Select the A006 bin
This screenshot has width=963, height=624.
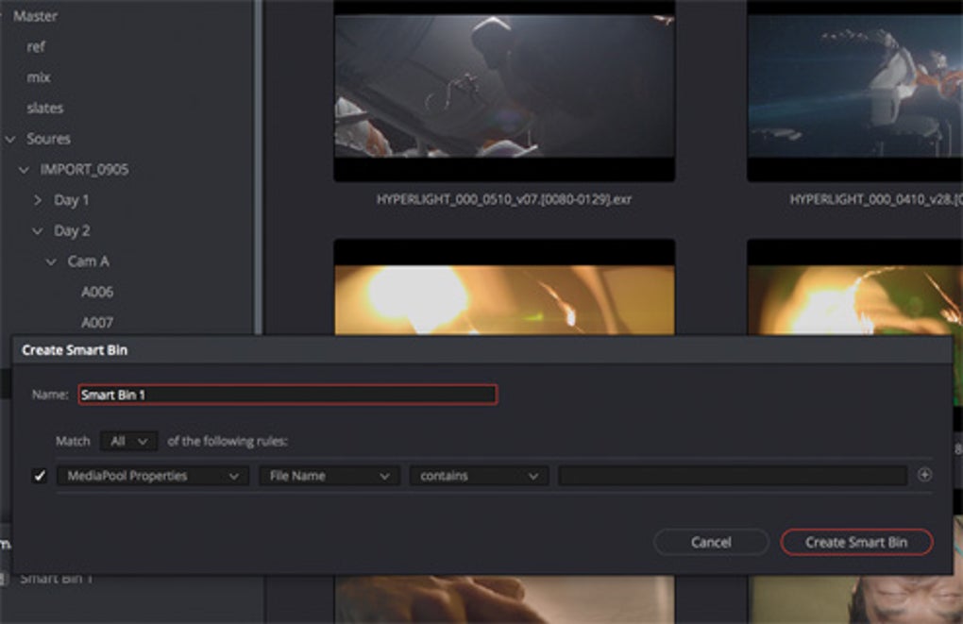point(97,292)
